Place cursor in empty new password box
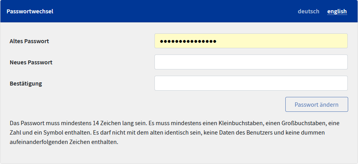 (251, 62)
